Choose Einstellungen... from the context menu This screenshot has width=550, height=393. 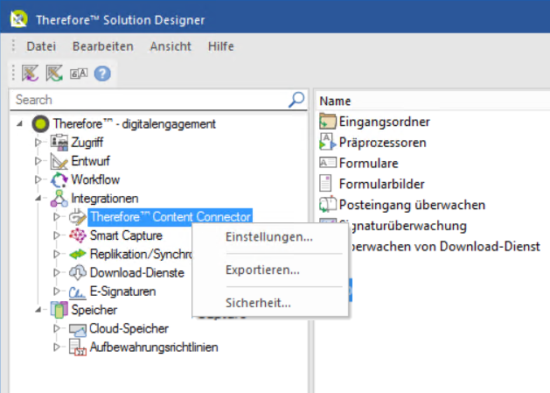pos(269,237)
